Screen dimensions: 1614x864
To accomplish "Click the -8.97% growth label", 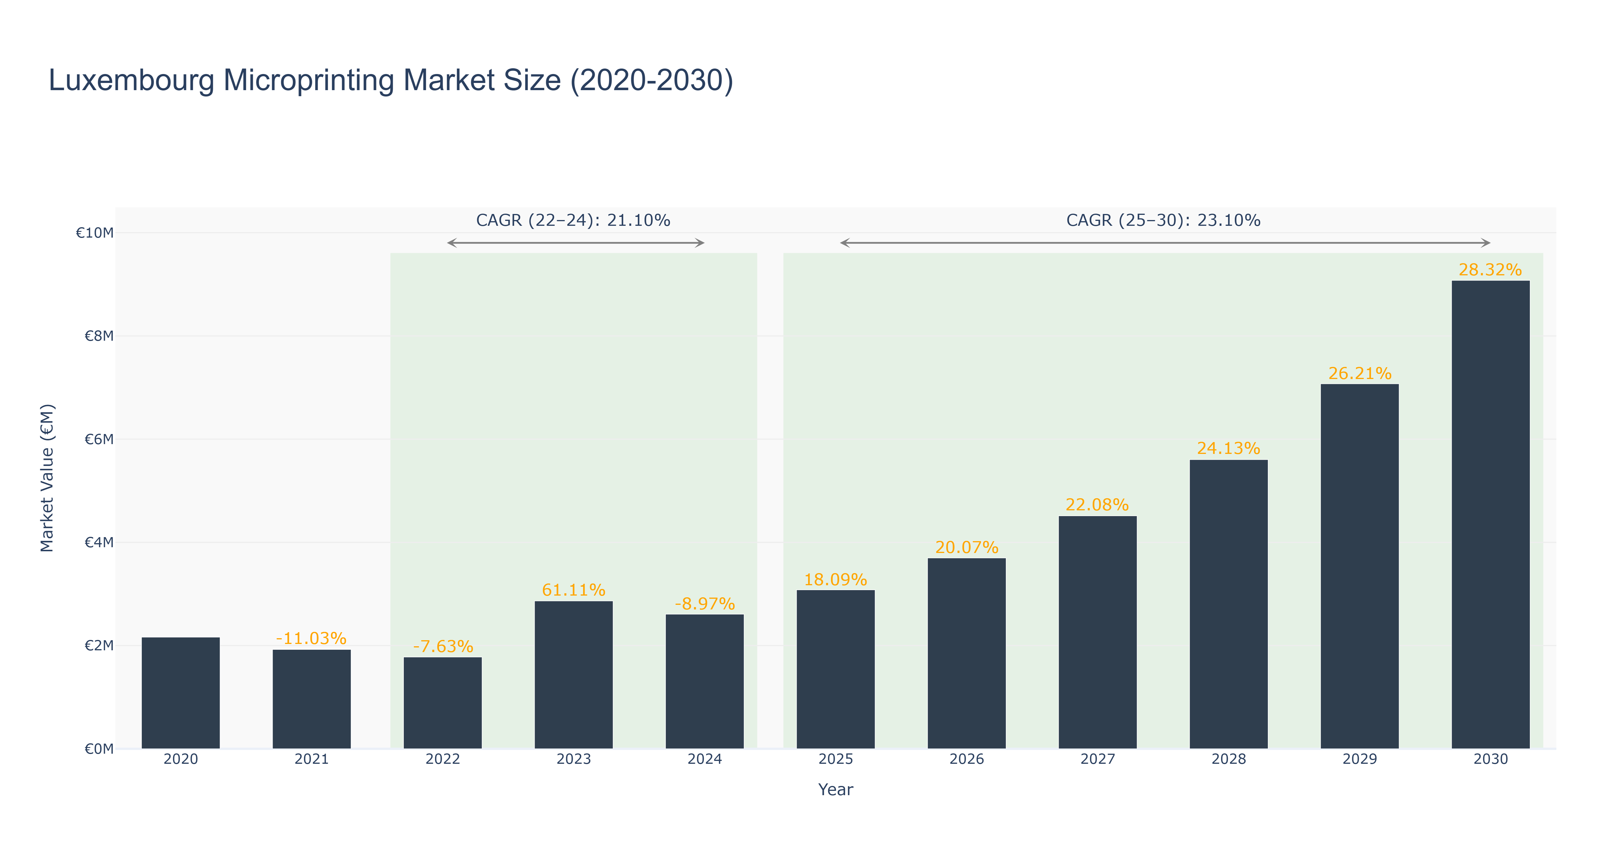I will pos(705,604).
